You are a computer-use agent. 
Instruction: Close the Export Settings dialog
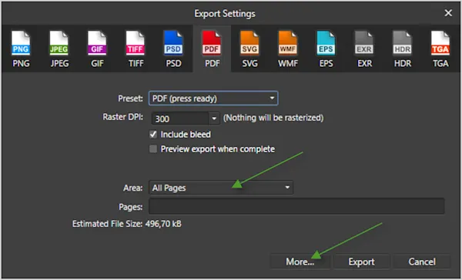coord(448,13)
